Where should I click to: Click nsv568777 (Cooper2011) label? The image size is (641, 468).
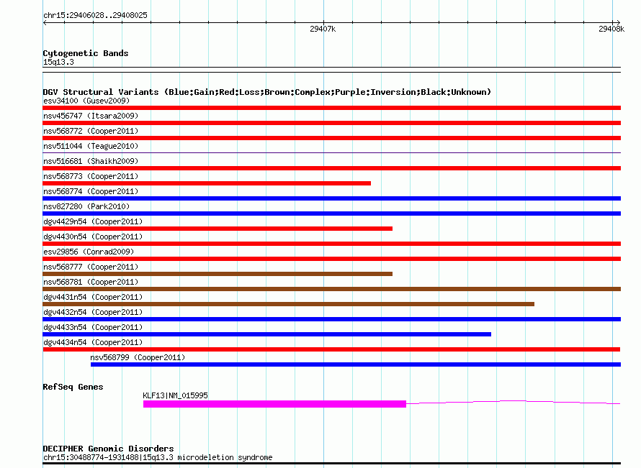[x=91, y=267]
